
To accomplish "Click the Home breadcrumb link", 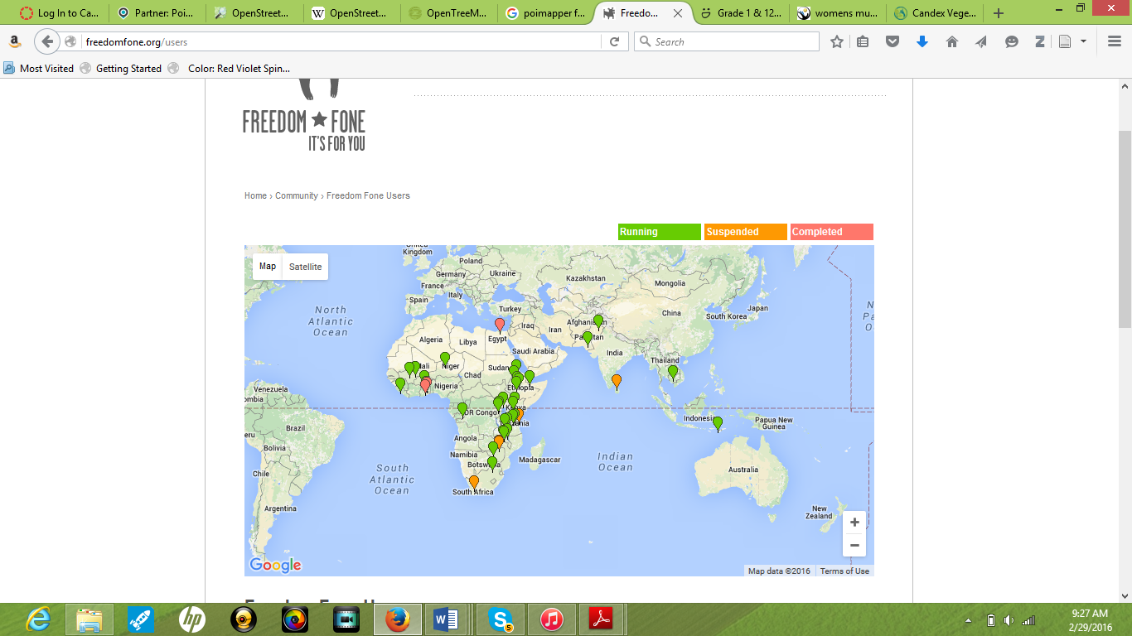I will [x=255, y=195].
